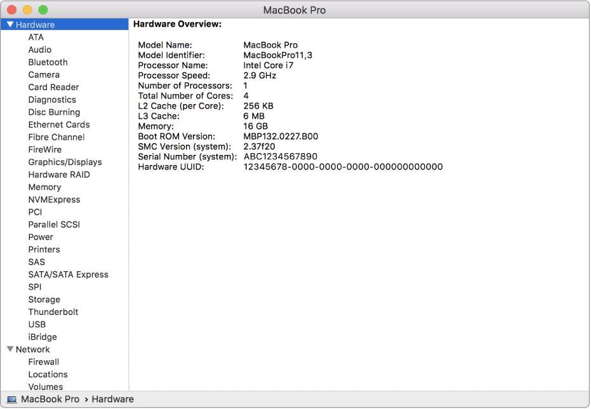Screen dimensions: 591x409
Task: View Graphics/Displays information
Action: 65,162
